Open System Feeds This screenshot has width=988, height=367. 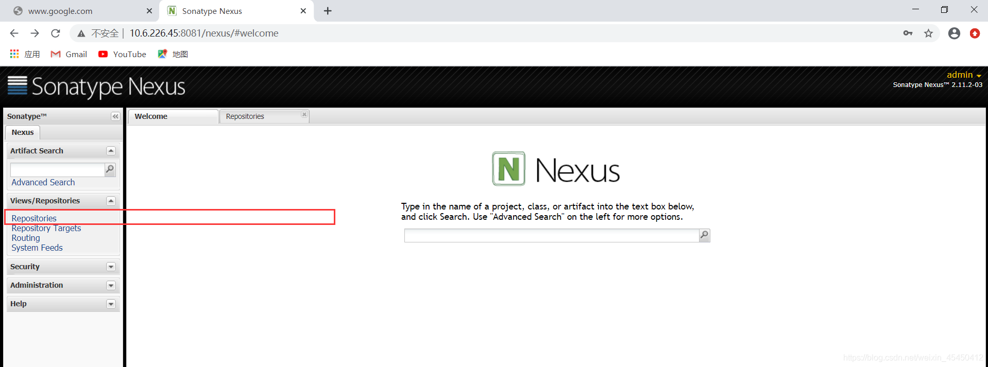pos(37,248)
